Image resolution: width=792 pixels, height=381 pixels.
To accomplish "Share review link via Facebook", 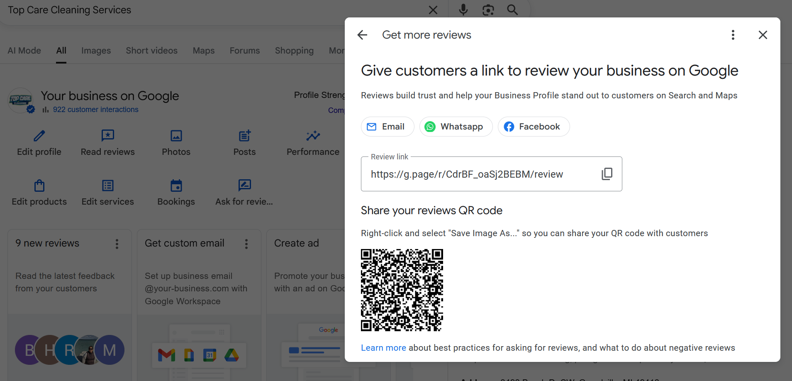I will (534, 127).
